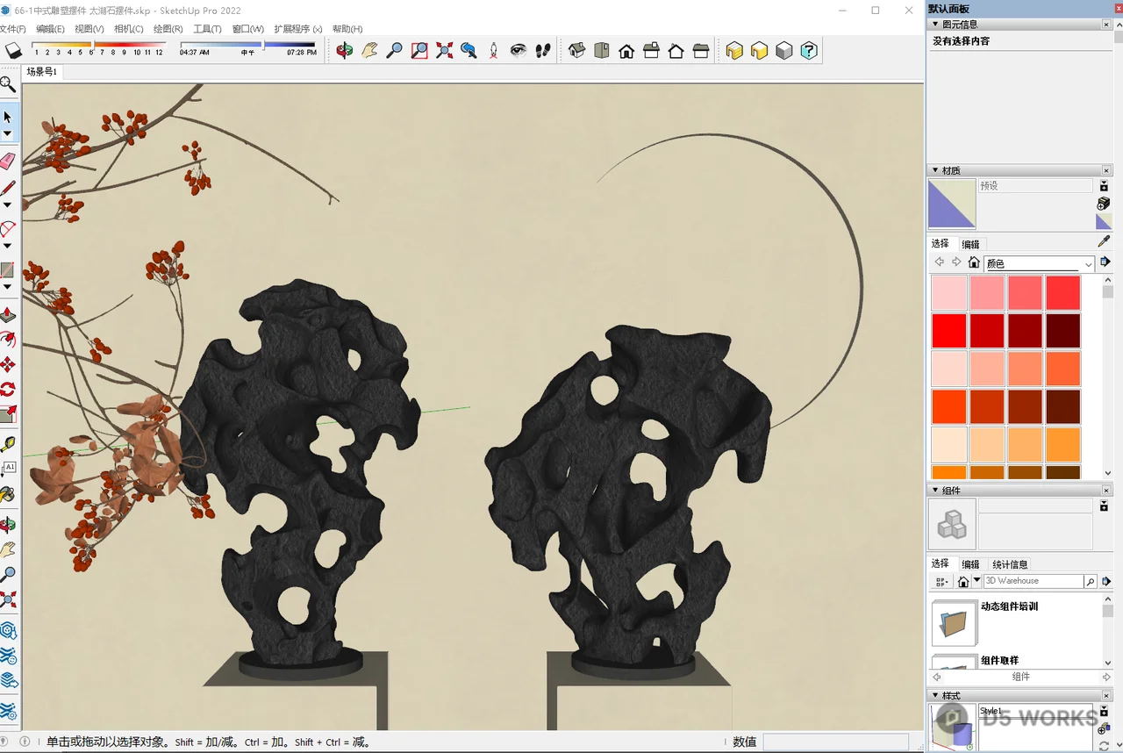Viewport: 1123px width, 753px height.
Task: Toggle shadows display icon
Action: pos(13,51)
